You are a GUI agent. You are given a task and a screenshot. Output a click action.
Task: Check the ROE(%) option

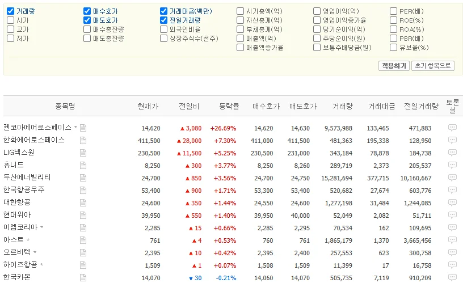[393, 20]
